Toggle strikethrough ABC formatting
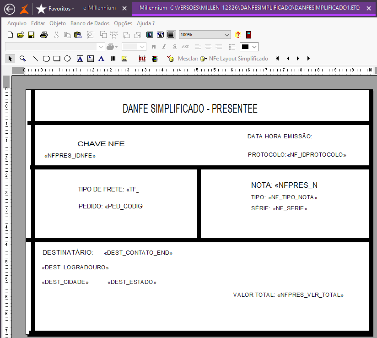The width and height of the screenshot is (377, 338). (185, 46)
